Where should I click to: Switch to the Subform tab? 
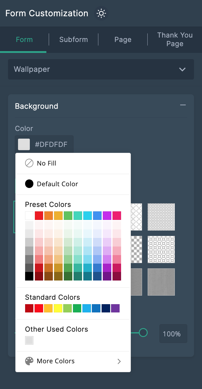point(74,40)
